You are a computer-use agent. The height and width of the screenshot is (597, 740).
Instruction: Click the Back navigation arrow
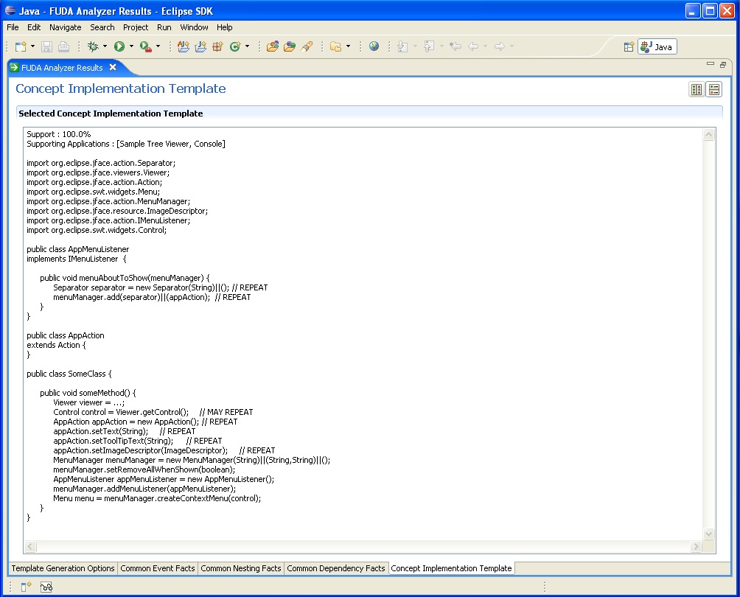point(473,46)
